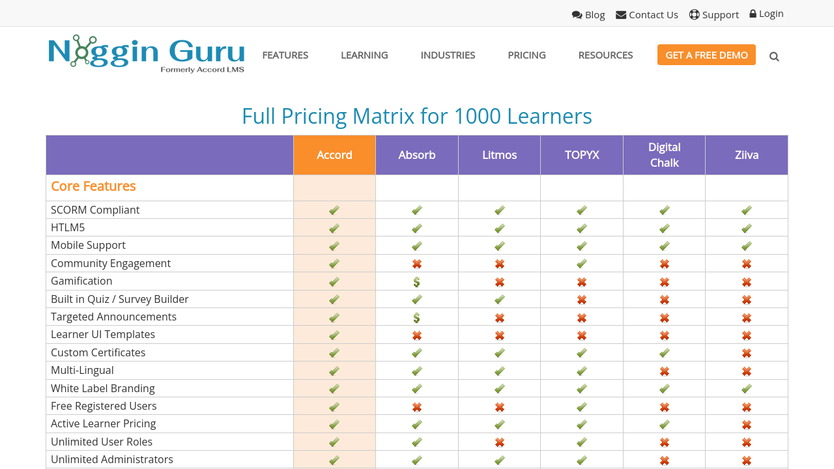Screen dimensions: 834x469
Task: Click Built in Quiz / Survey Builder label
Action: [x=120, y=299]
